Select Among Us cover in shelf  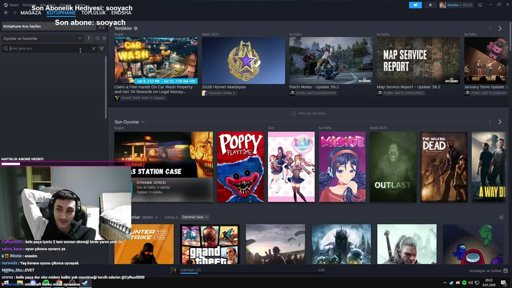pyautogui.click(x=473, y=244)
